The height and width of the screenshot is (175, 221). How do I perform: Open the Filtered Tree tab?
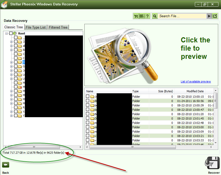58,27
